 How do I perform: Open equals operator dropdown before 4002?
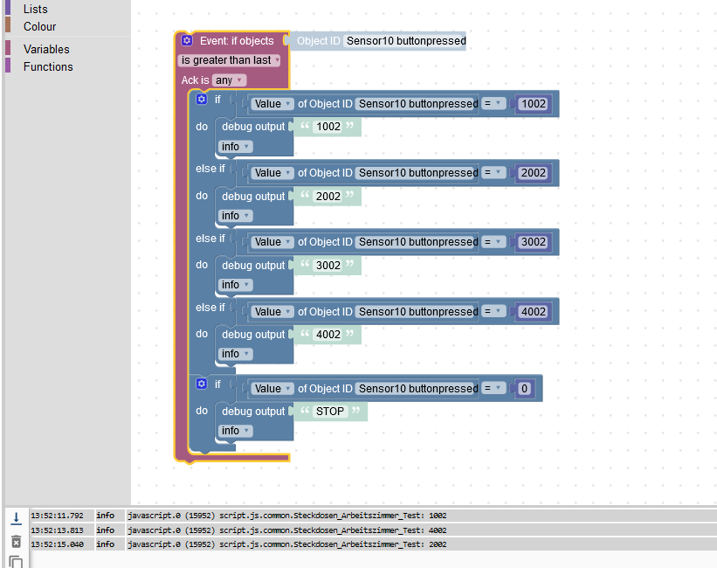[493, 311]
